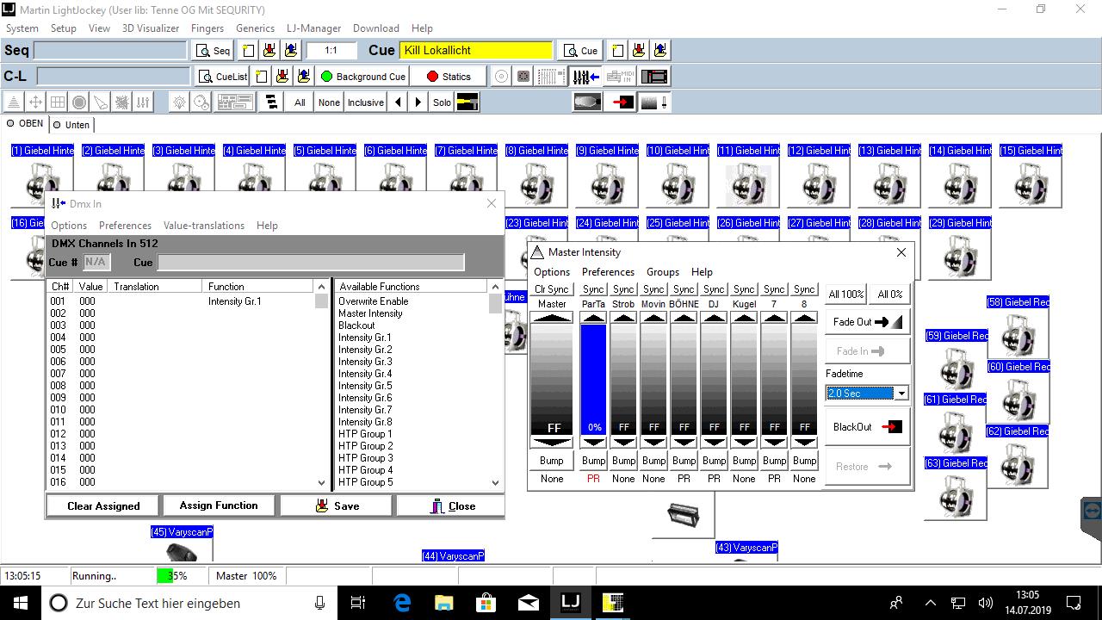
Task: Click the DJ fader down arrow
Action: tap(714, 442)
